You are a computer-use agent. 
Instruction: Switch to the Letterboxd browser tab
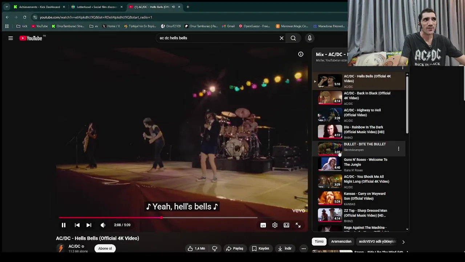[x=97, y=7]
